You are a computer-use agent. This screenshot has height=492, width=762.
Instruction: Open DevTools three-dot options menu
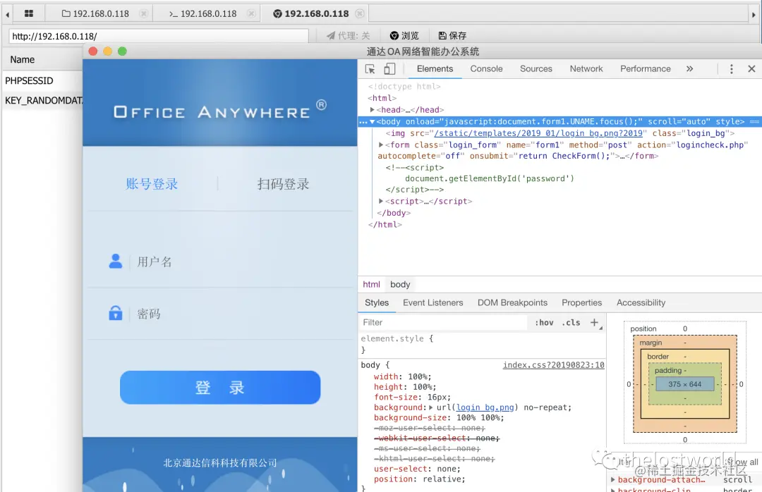[731, 69]
